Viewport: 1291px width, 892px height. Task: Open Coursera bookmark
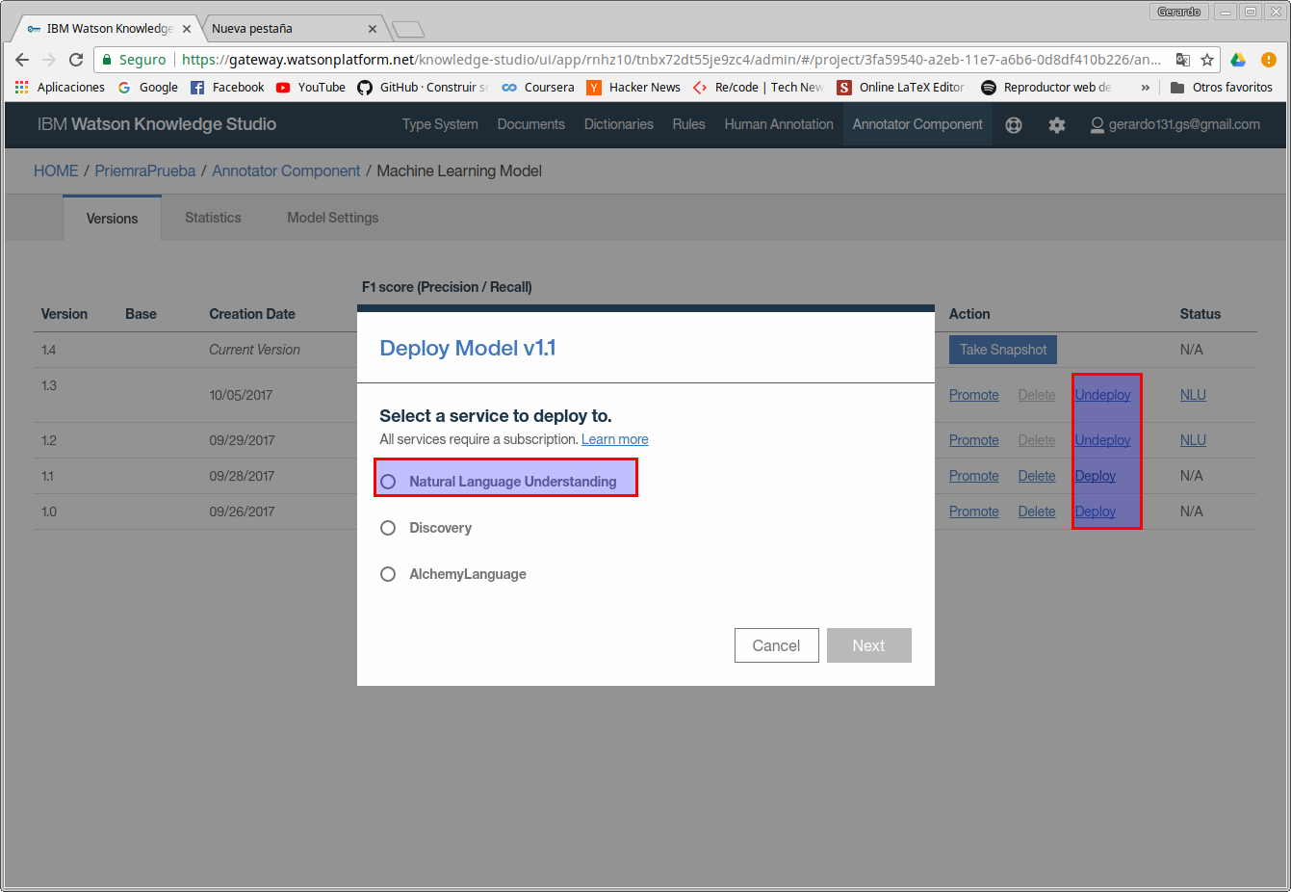(x=538, y=88)
